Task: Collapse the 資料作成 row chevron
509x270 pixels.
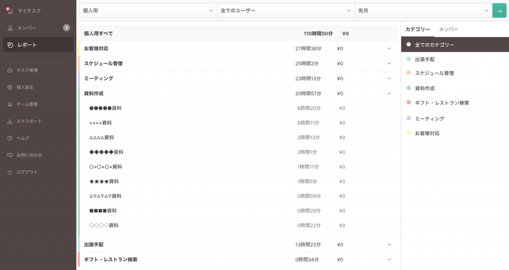Action: click(389, 93)
